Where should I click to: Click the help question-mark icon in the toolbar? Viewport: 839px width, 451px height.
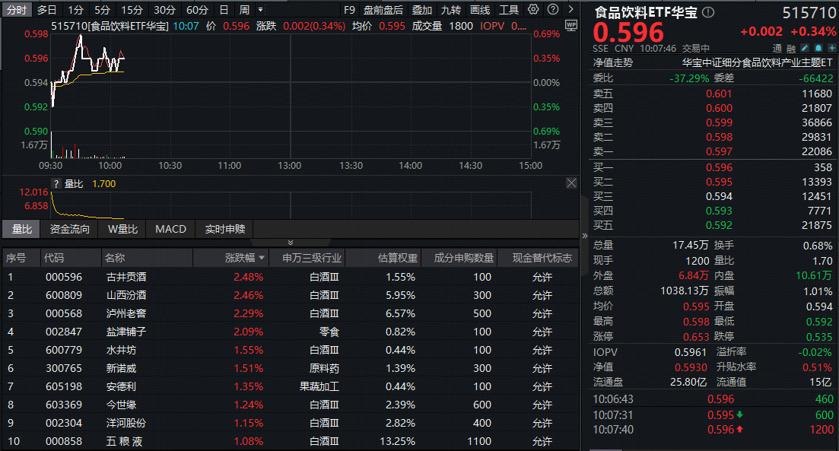tap(552, 9)
